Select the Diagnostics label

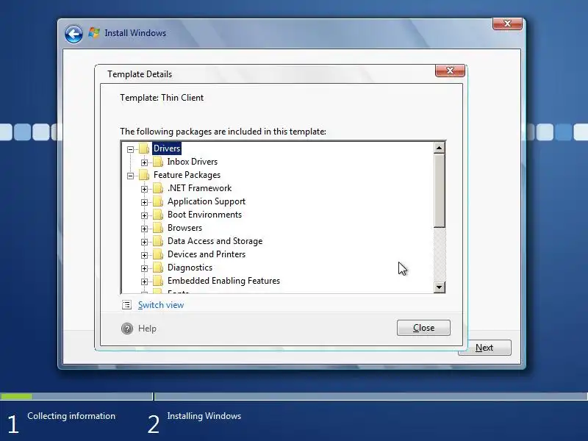(190, 268)
